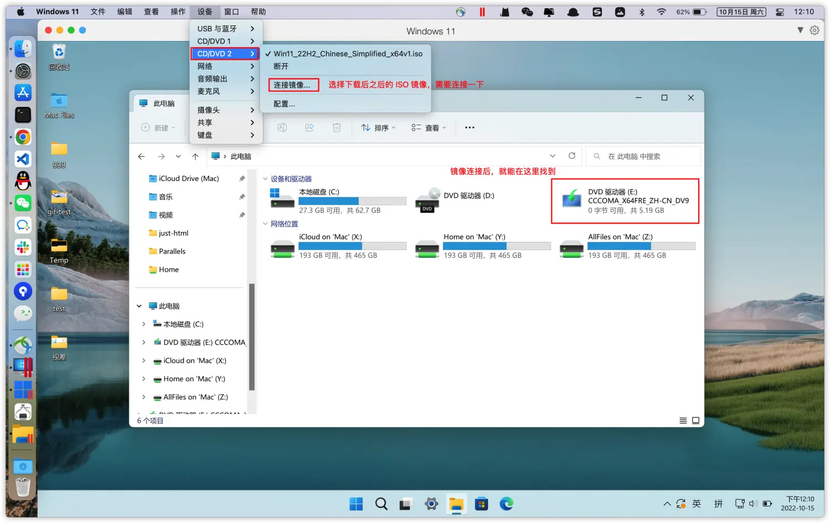Open the three-dots See more menu
The height and width of the screenshot is (523, 830).
pyautogui.click(x=470, y=128)
